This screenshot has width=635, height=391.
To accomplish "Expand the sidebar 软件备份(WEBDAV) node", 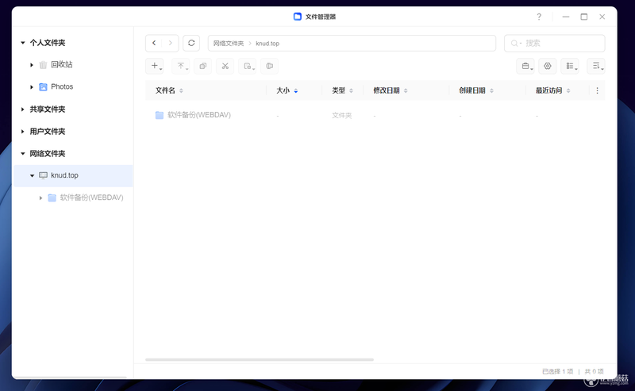I will (x=40, y=198).
